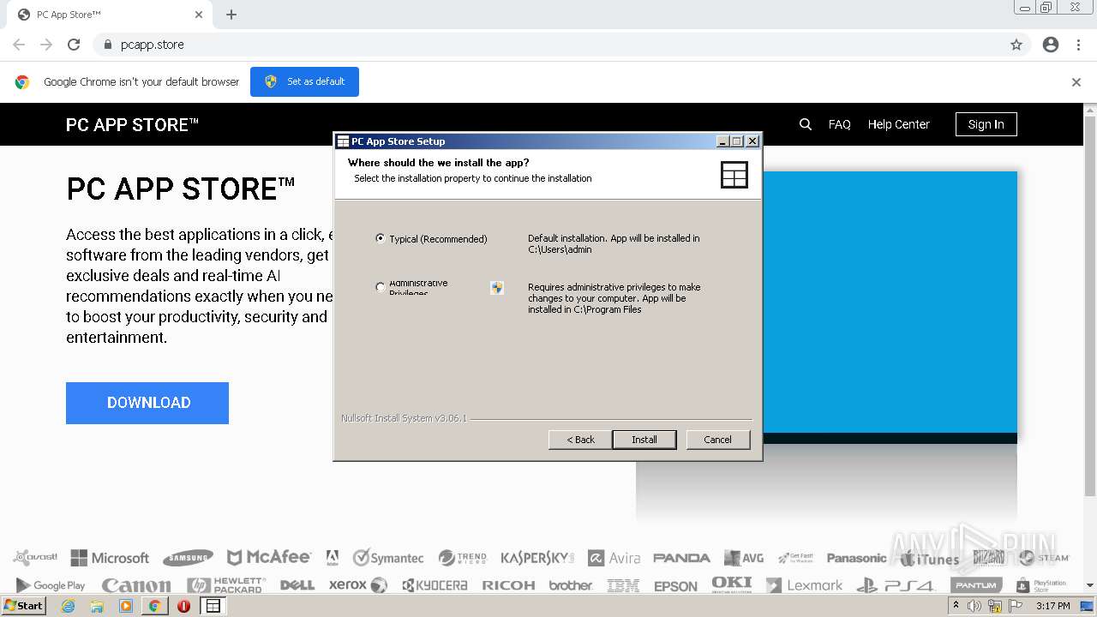Click the Chrome back arrow

point(19,45)
